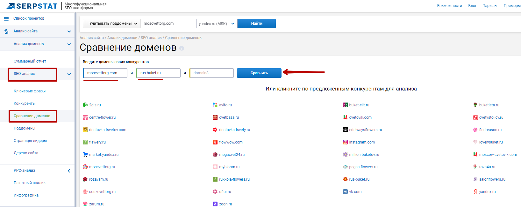The image size is (521, 207).
Task: Open Поддомены in sidebar
Action: click(25, 128)
